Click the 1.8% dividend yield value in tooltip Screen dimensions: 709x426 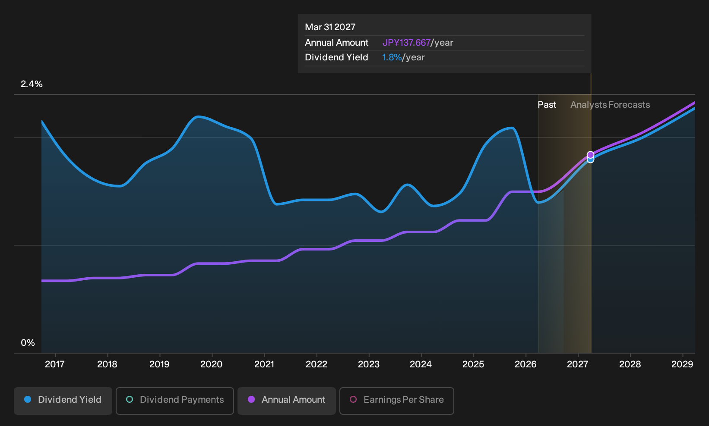[392, 57]
